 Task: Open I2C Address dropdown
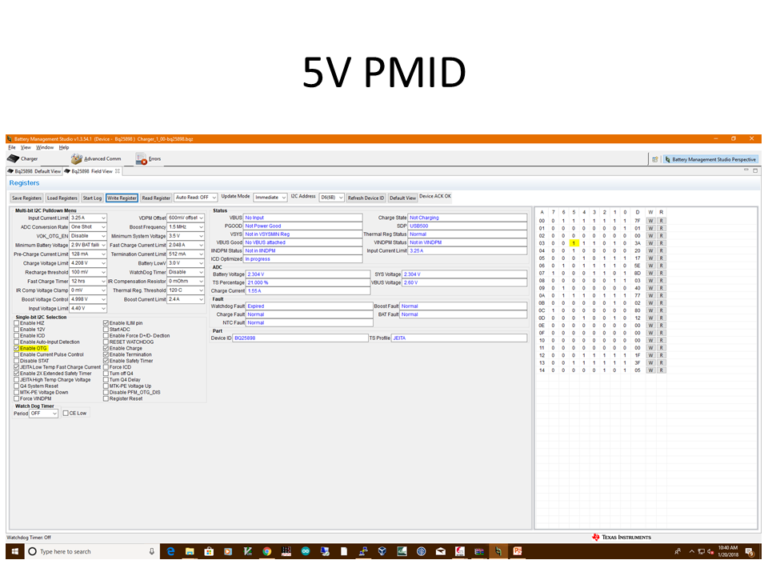(331, 198)
